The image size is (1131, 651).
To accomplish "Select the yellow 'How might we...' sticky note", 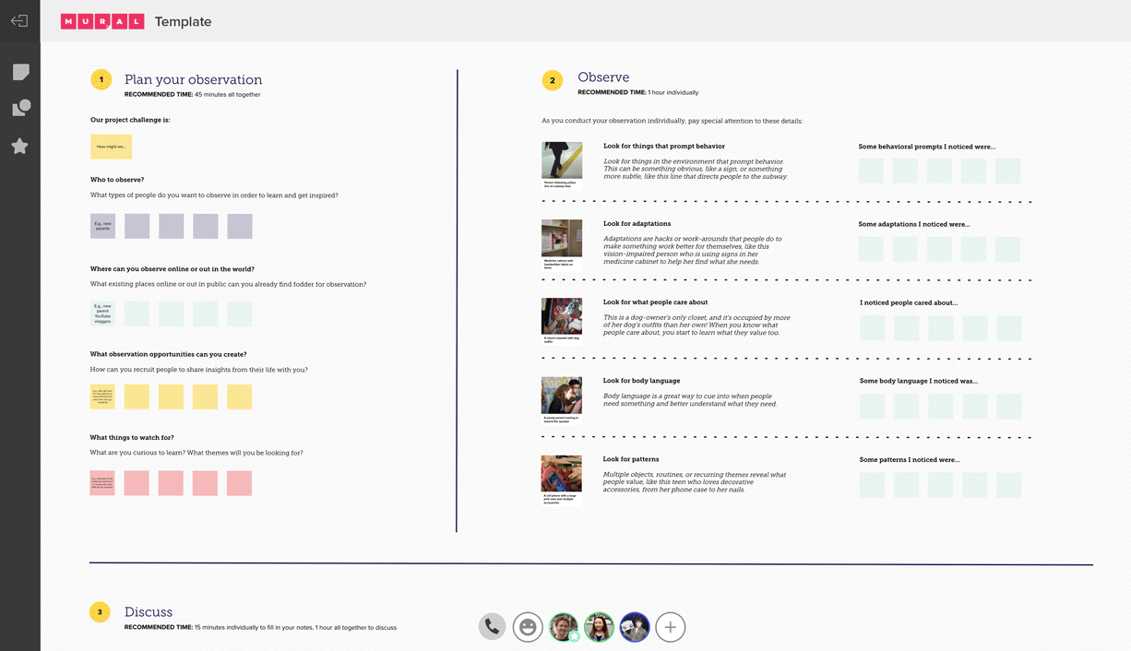I will (111, 146).
